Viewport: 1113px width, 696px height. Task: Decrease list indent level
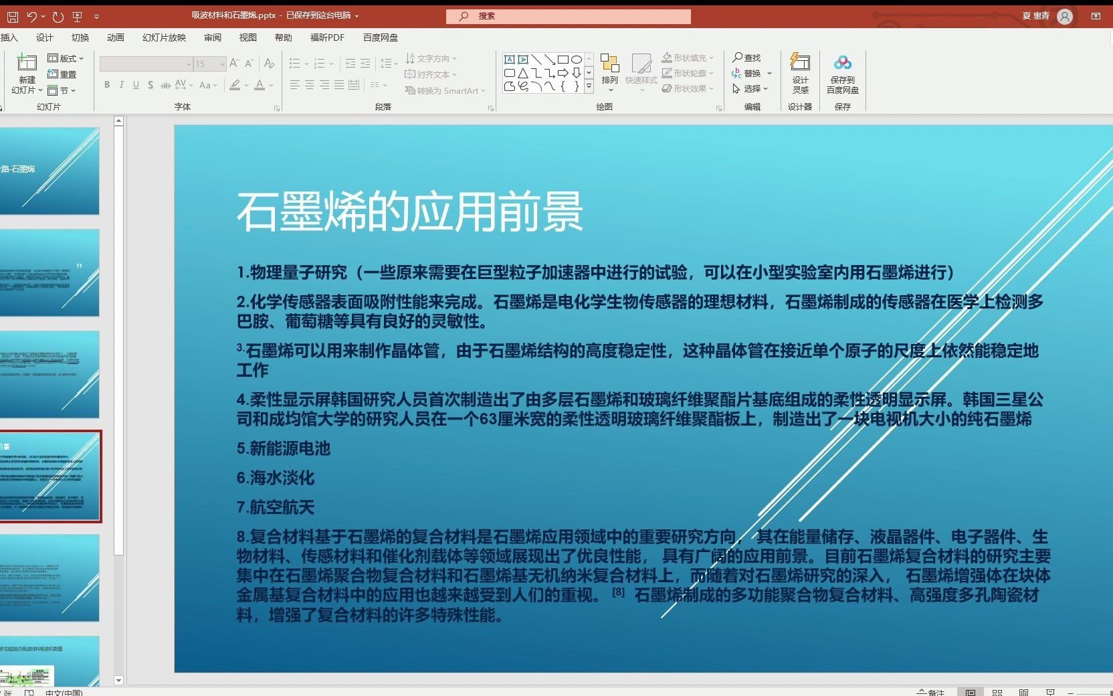pos(350,64)
